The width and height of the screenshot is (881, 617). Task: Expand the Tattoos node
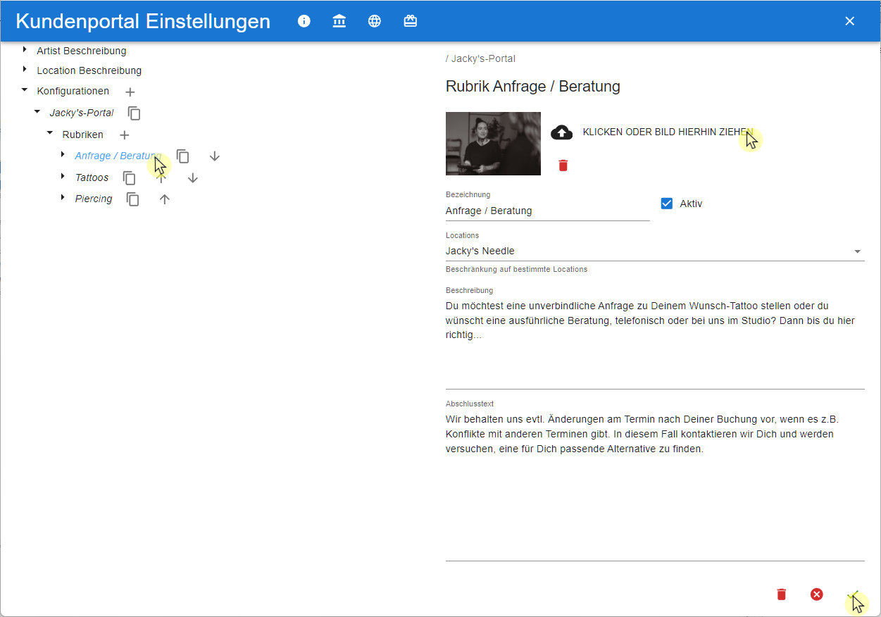[63, 176]
